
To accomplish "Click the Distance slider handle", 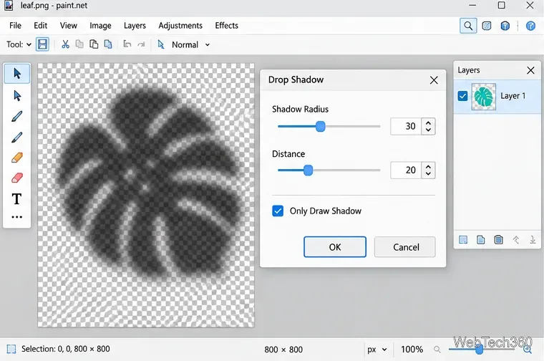I will click(x=308, y=170).
